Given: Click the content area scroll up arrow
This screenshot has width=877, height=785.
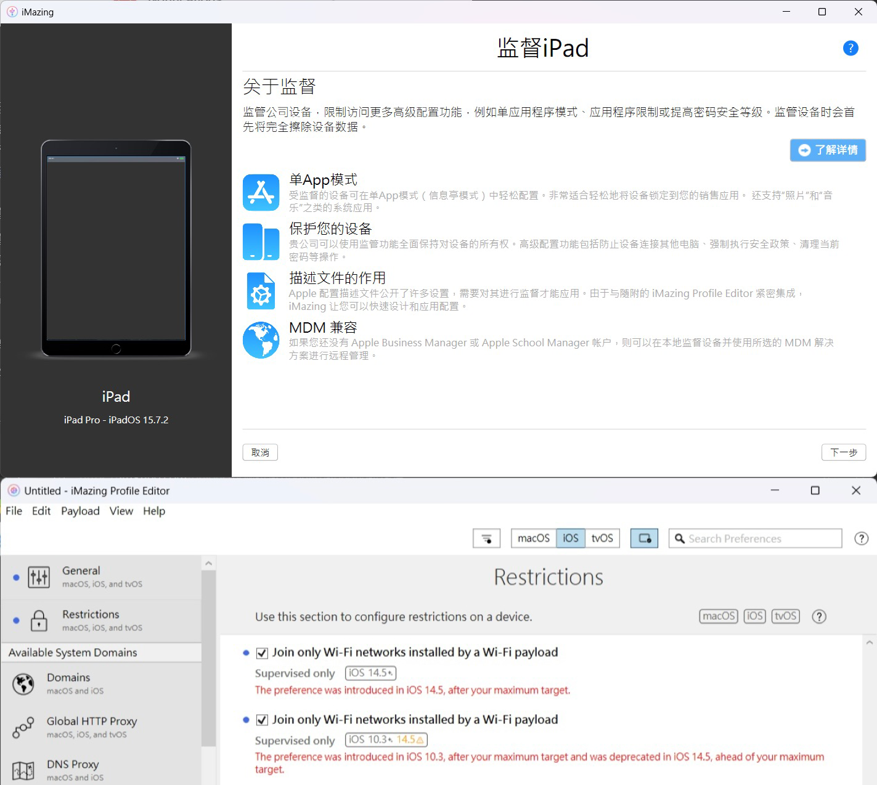Looking at the screenshot, I should (870, 643).
